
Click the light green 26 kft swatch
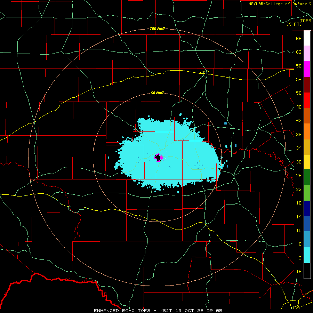(307, 193)
